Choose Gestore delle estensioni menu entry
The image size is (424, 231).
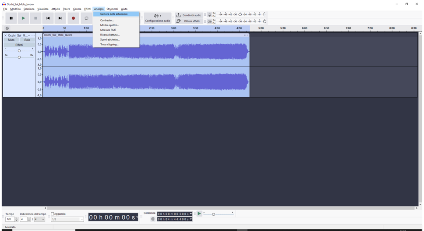(x=116, y=14)
